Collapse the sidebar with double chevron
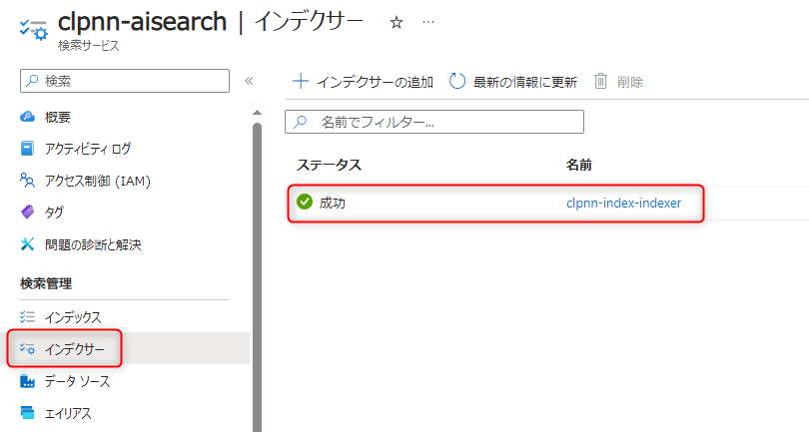This screenshot has height=432, width=809. [249, 81]
